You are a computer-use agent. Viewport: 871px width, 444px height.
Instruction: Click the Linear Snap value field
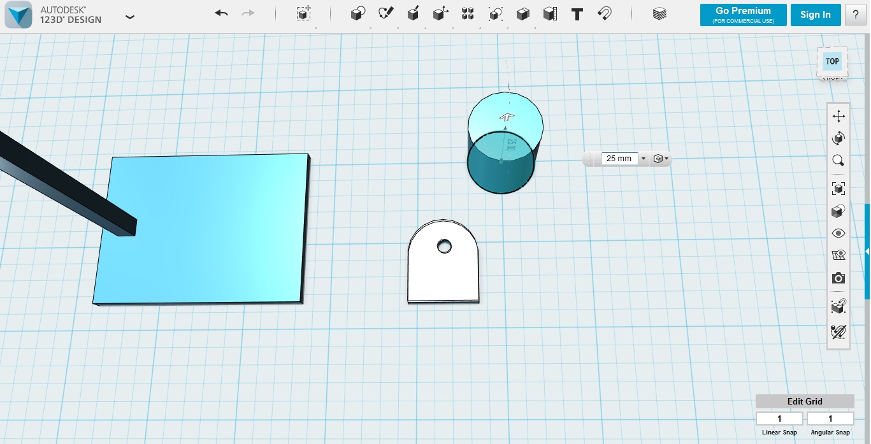(x=779, y=419)
